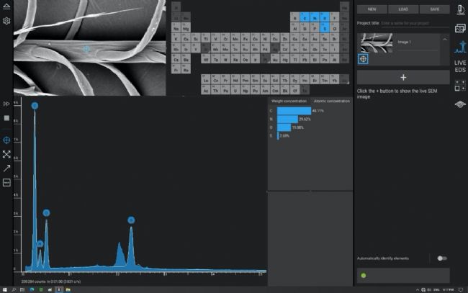Stop the EDS acquisition

[6, 118]
